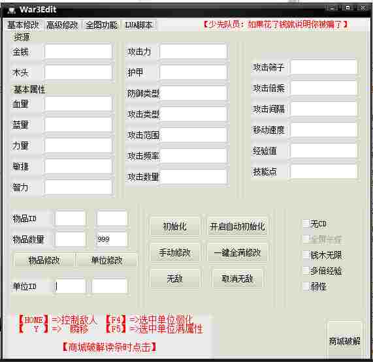This screenshot has width=373, height=362.
Task: Select the 技能点 field
Action: (323, 172)
